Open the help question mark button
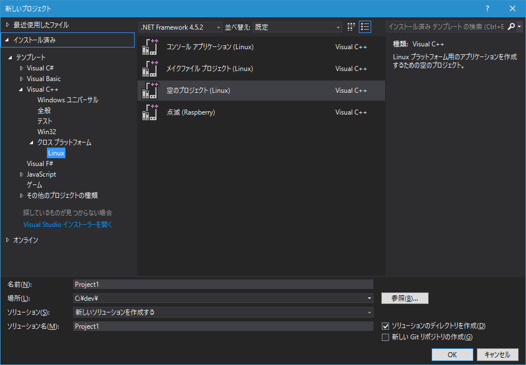The height and width of the screenshot is (365, 526). pos(487,9)
